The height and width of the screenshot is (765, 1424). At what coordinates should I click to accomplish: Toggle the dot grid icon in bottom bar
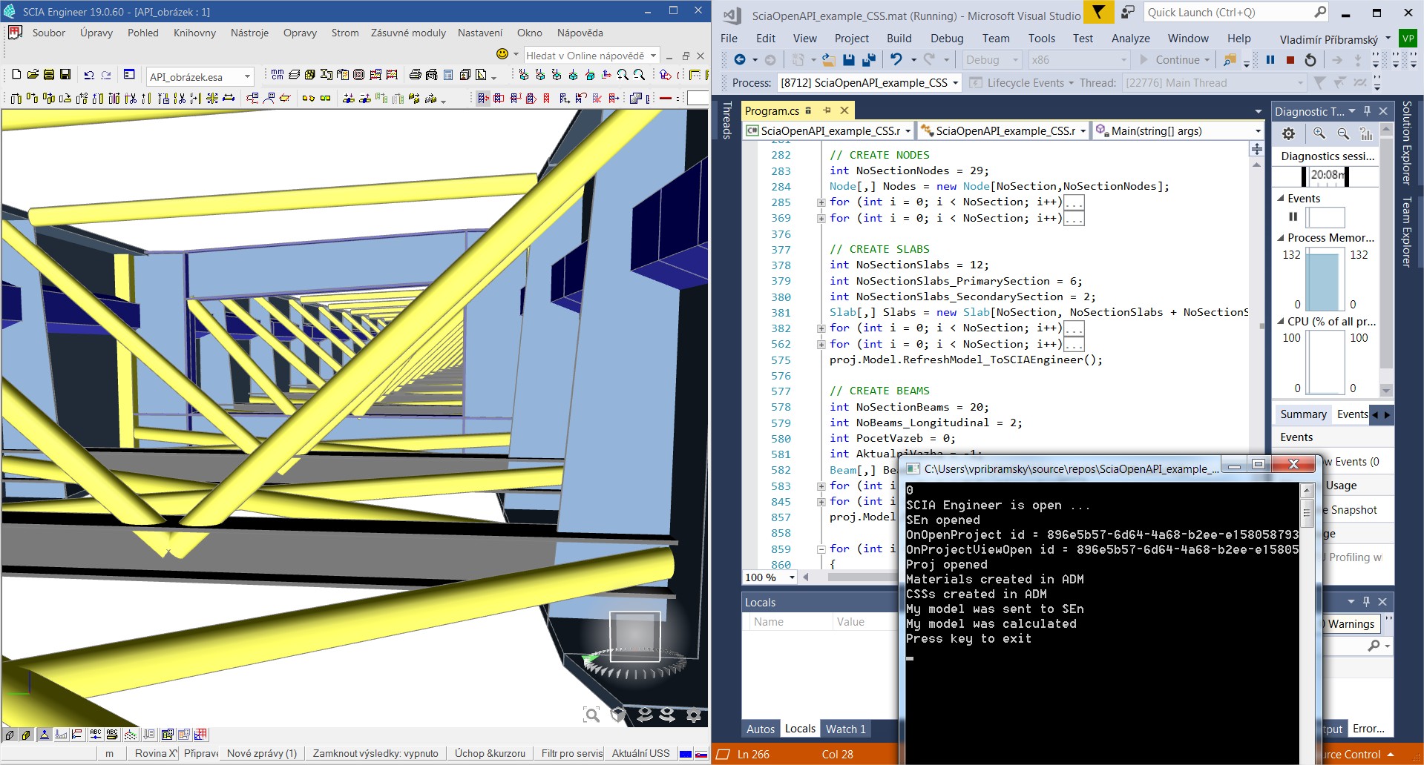tap(131, 735)
